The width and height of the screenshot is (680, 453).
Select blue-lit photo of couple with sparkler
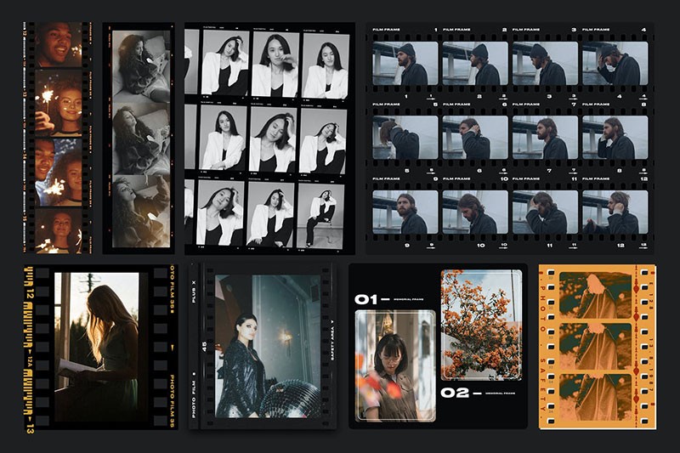(58, 172)
